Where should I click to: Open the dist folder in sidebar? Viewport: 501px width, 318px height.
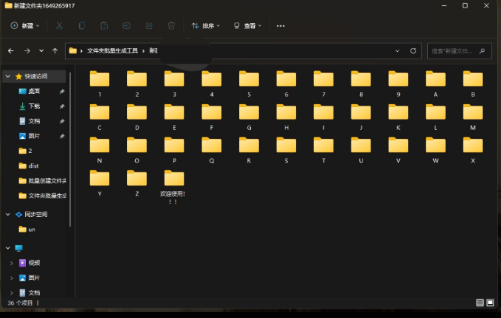[x=33, y=166]
